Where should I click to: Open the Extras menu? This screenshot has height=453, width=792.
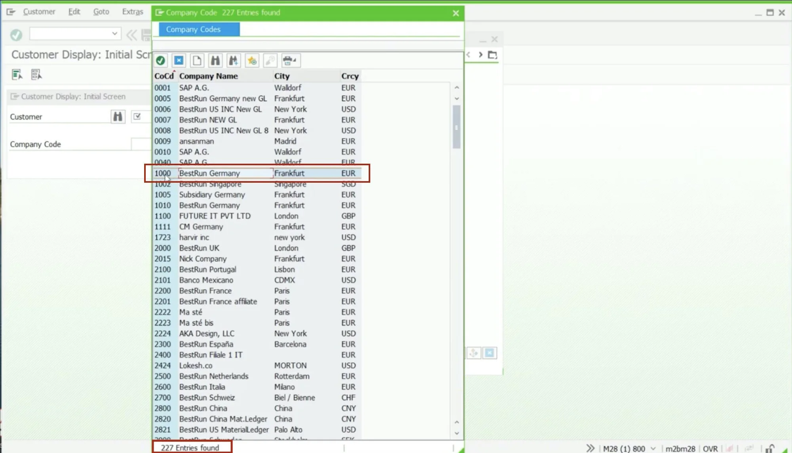[x=133, y=11]
